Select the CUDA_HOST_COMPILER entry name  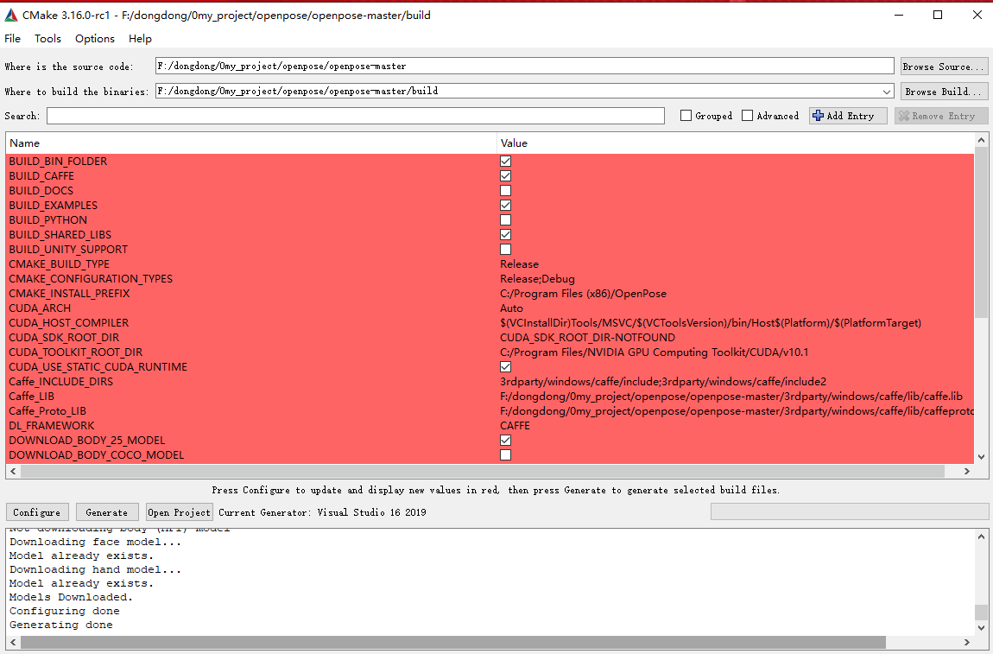68,322
